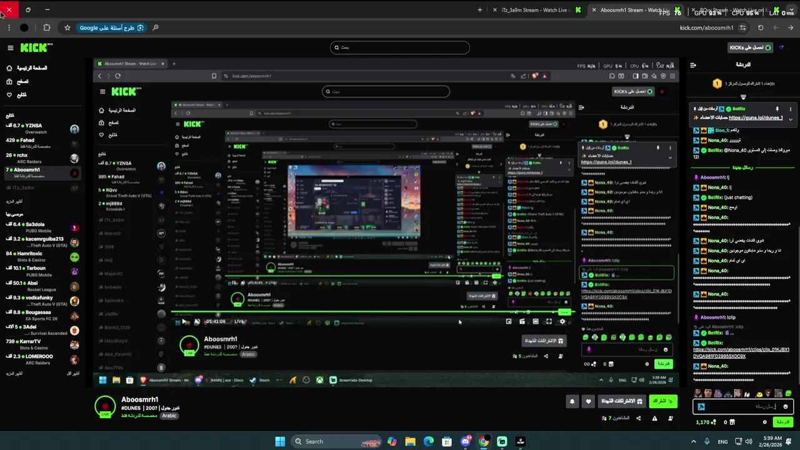The image size is (800, 450).
Task: Open vodkafunky recommended channel
Action: (x=42, y=301)
